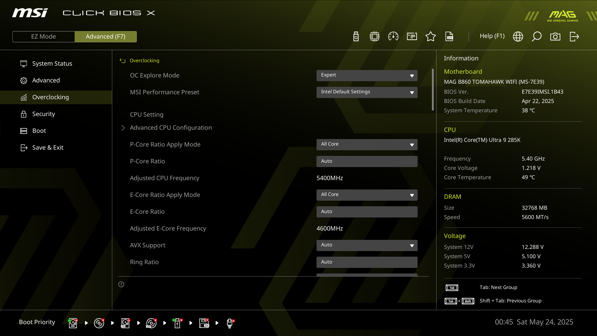Click Help (F1) button

(x=492, y=36)
